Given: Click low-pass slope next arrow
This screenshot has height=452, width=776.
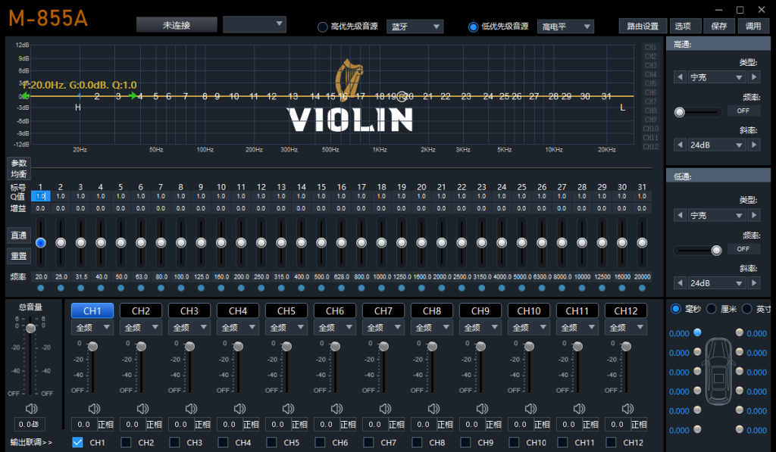Looking at the screenshot, I should (754, 283).
